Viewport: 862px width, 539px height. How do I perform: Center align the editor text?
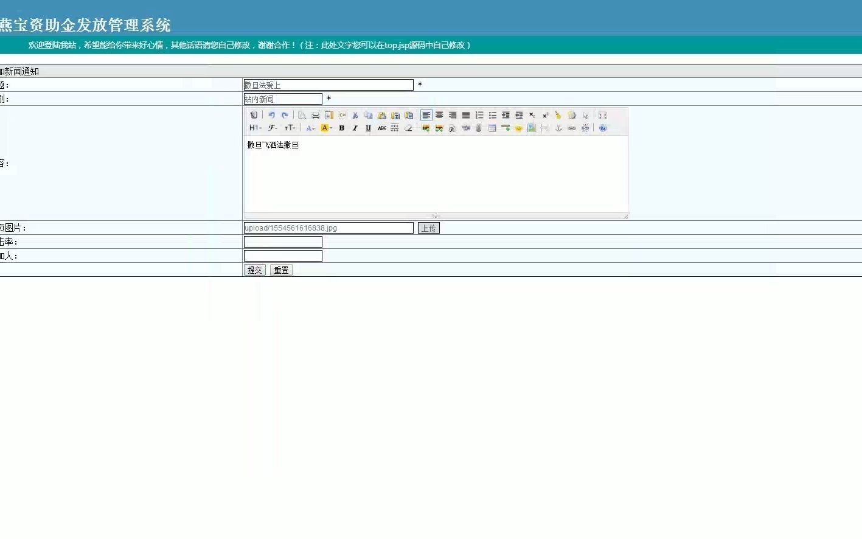click(439, 115)
